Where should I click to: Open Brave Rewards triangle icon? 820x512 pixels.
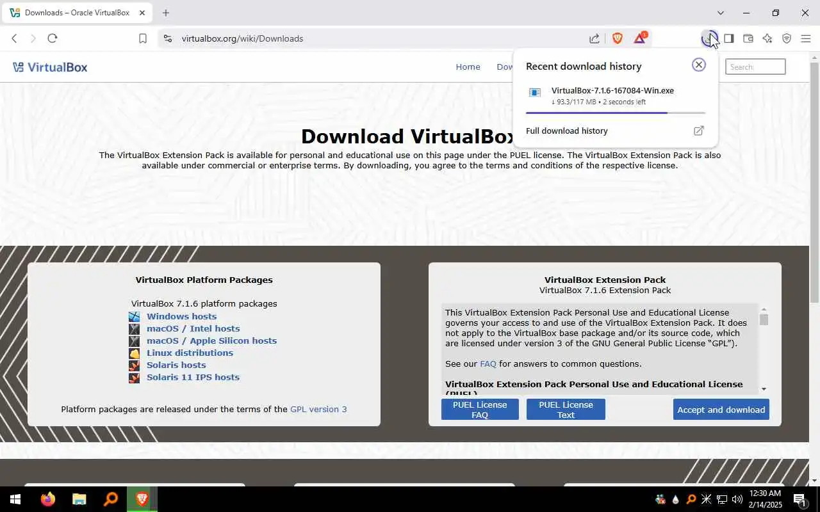coord(640,38)
